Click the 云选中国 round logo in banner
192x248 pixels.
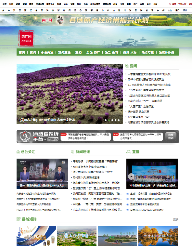pyautogui.click(x=60, y=20)
